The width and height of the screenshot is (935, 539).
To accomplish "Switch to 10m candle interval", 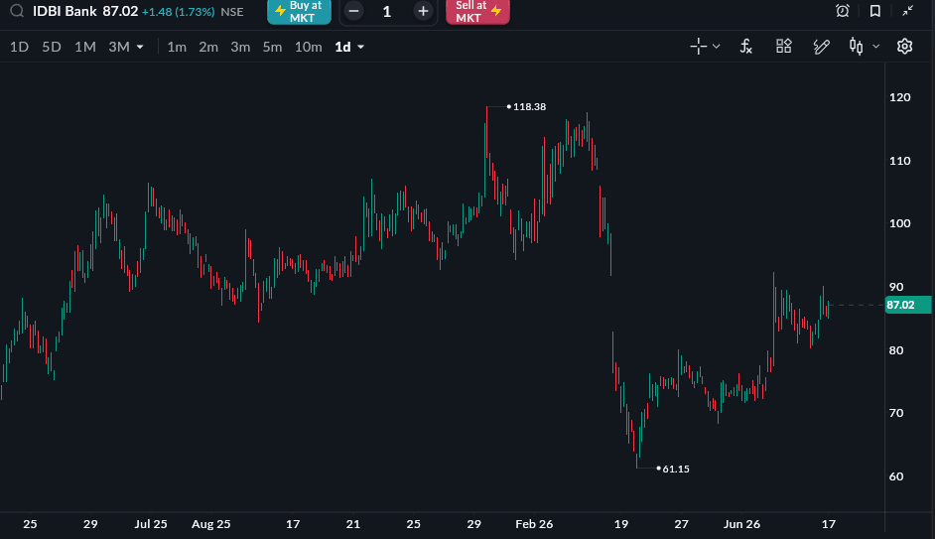I will tap(309, 47).
